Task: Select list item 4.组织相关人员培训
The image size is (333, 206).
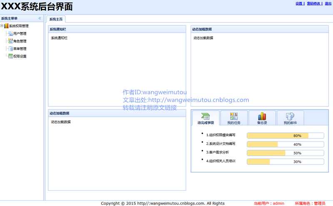Action: (221, 161)
